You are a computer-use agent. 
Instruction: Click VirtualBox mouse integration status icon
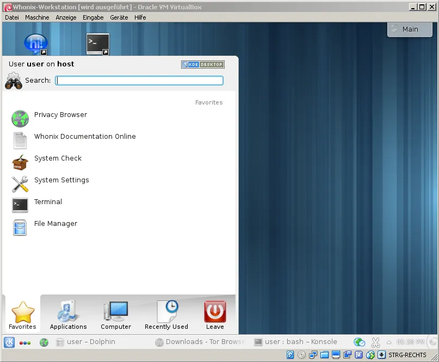coord(370,355)
